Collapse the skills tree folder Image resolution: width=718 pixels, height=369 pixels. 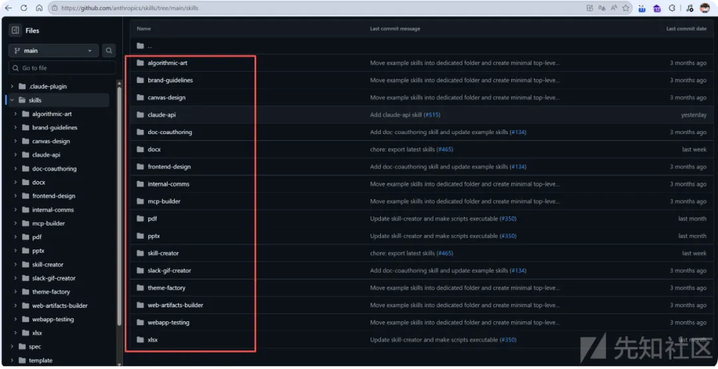click(x=12, y=100)
